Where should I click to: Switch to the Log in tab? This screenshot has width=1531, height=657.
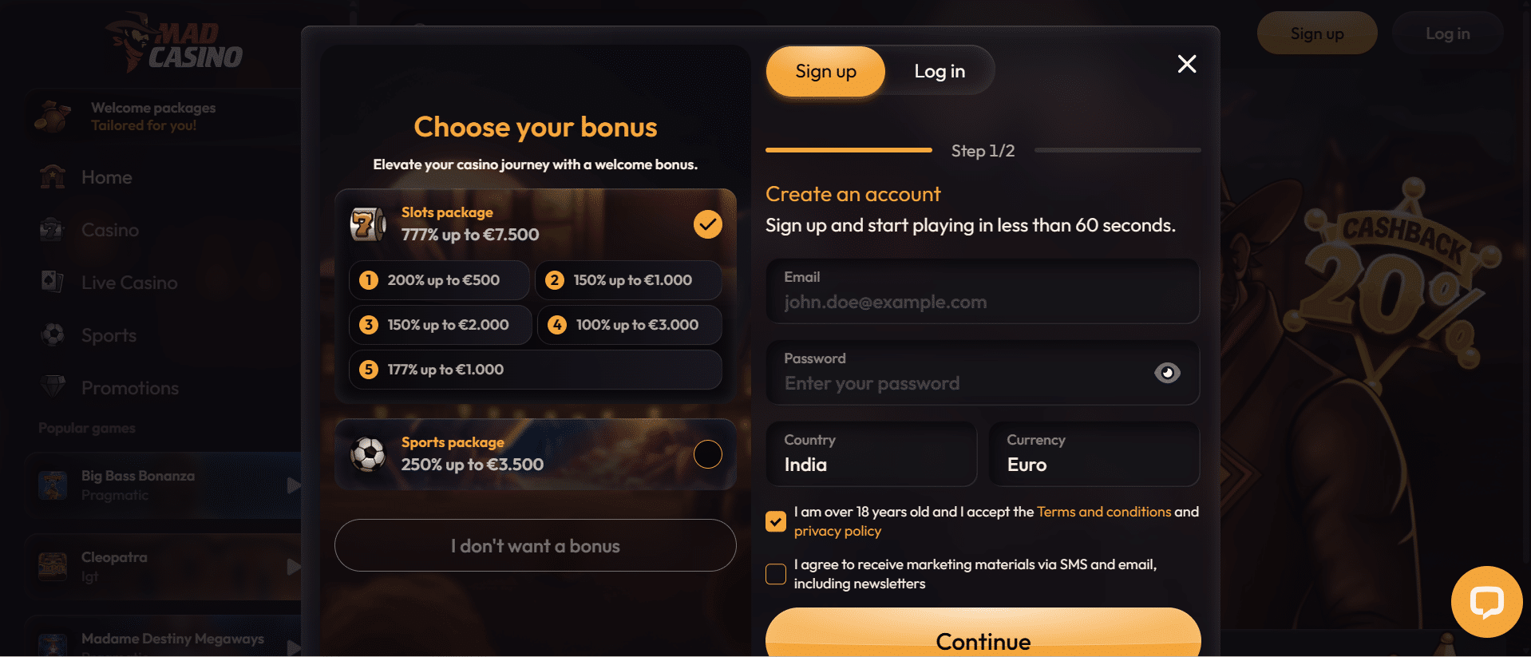940,72
